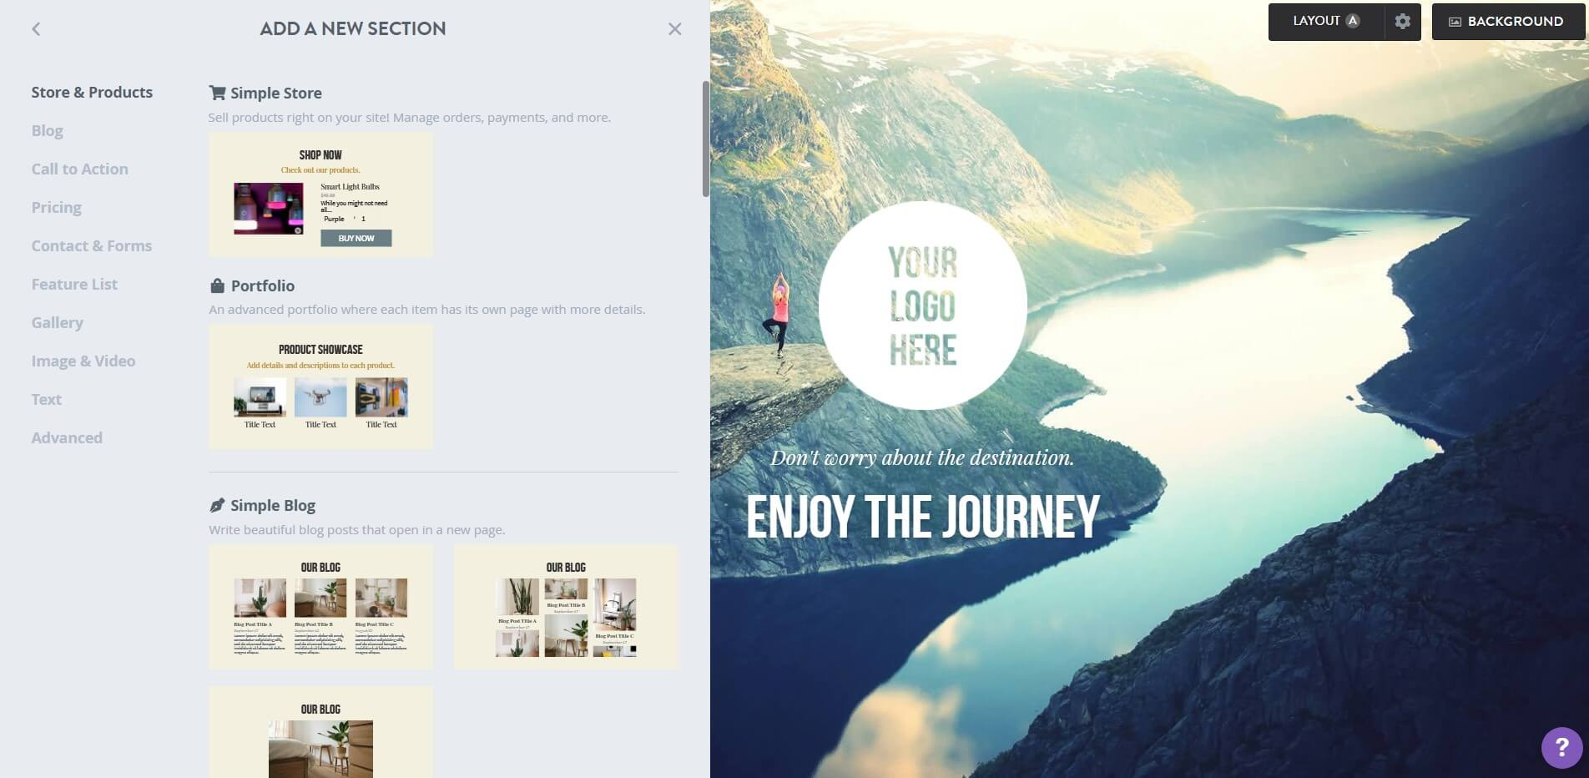Click the Simple Store cart icon
Viewport: 1589px width, 778px height.
click(x=217, y=93)
